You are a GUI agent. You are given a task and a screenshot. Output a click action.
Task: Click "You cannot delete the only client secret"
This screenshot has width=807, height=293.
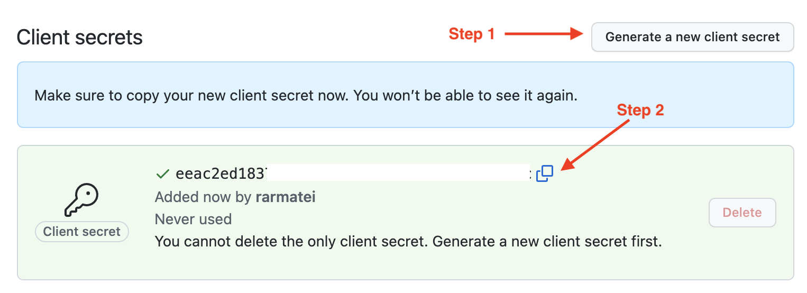292,242
